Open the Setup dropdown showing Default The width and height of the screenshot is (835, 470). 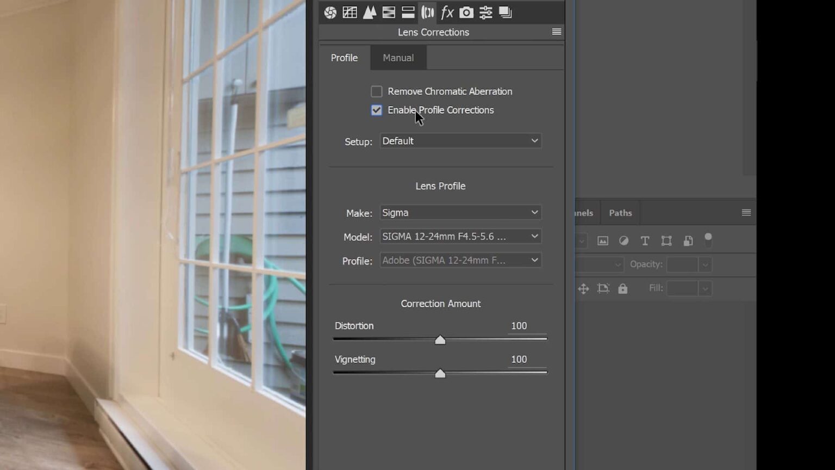(460, 141)
